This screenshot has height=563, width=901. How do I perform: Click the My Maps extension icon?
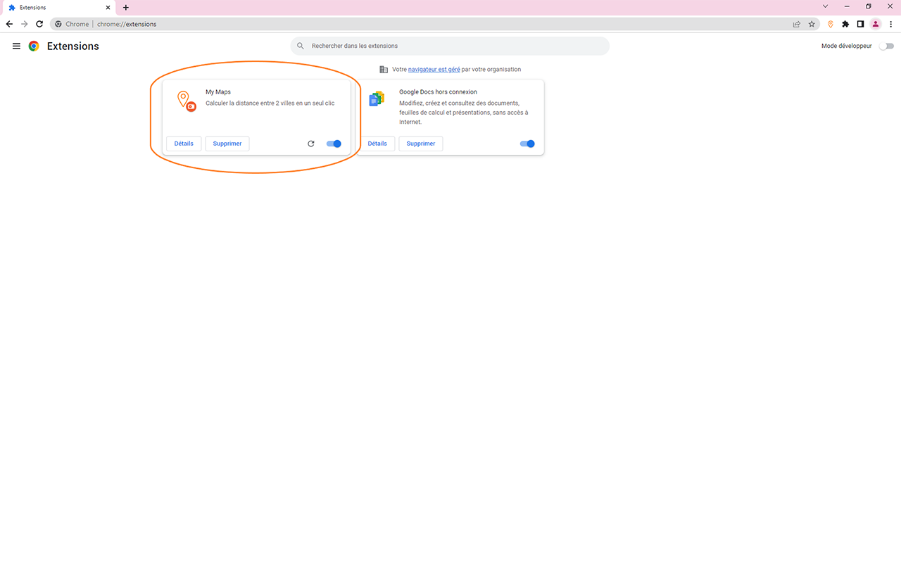pyautogui.click(x=186, y=101)
